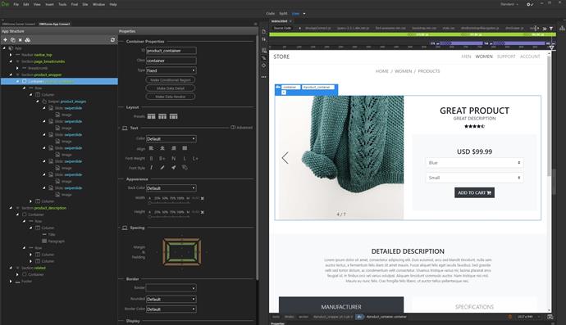Click the Width percentage slider track
This screenshot has width=566, height=325.
[x=169, y=202]
